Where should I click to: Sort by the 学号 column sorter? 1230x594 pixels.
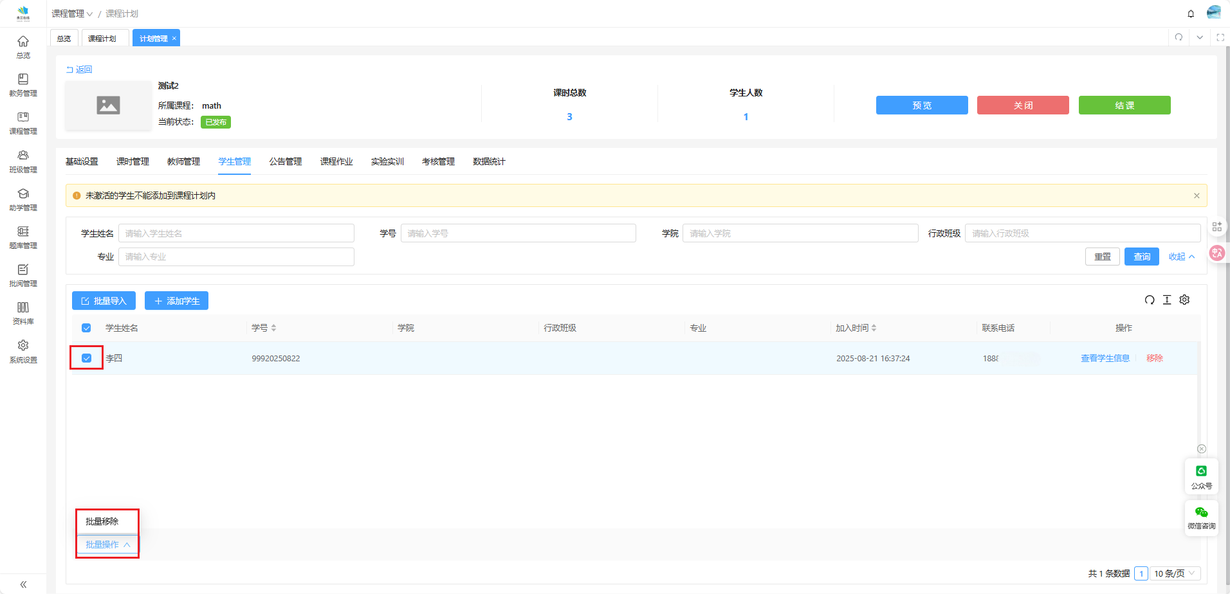273,328
